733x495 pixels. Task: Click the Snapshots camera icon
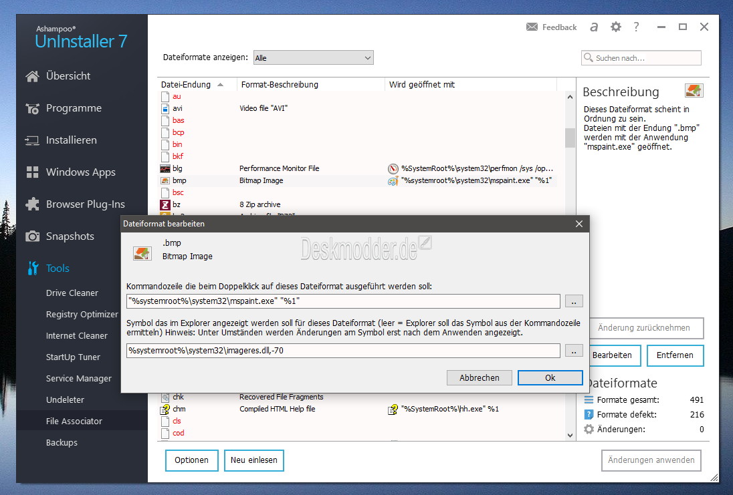pos(32,236)
